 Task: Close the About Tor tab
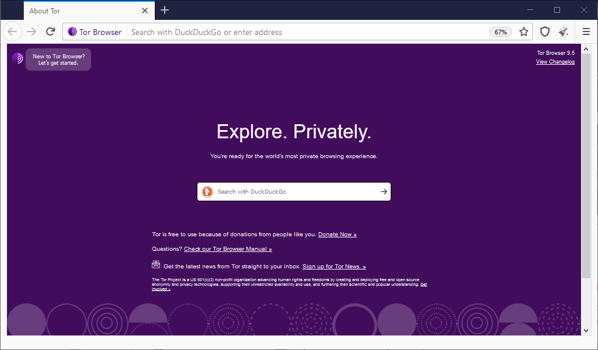click(x=145, y=10)
